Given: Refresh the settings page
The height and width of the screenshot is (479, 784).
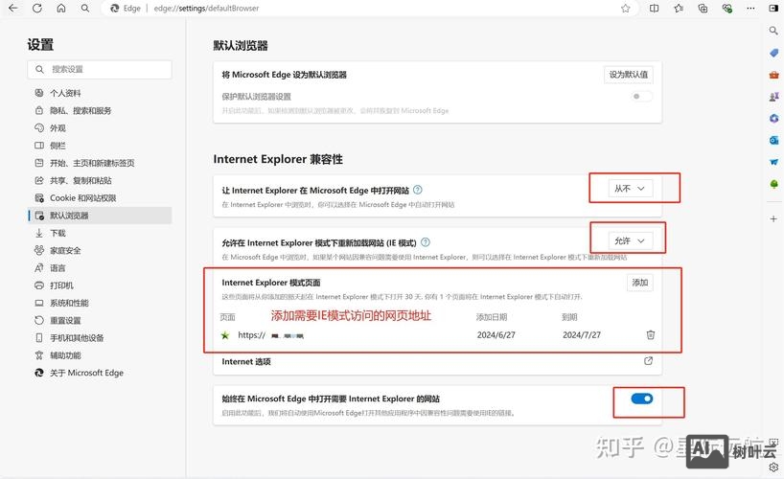Looking at the screenshot, I should point(36,9).
